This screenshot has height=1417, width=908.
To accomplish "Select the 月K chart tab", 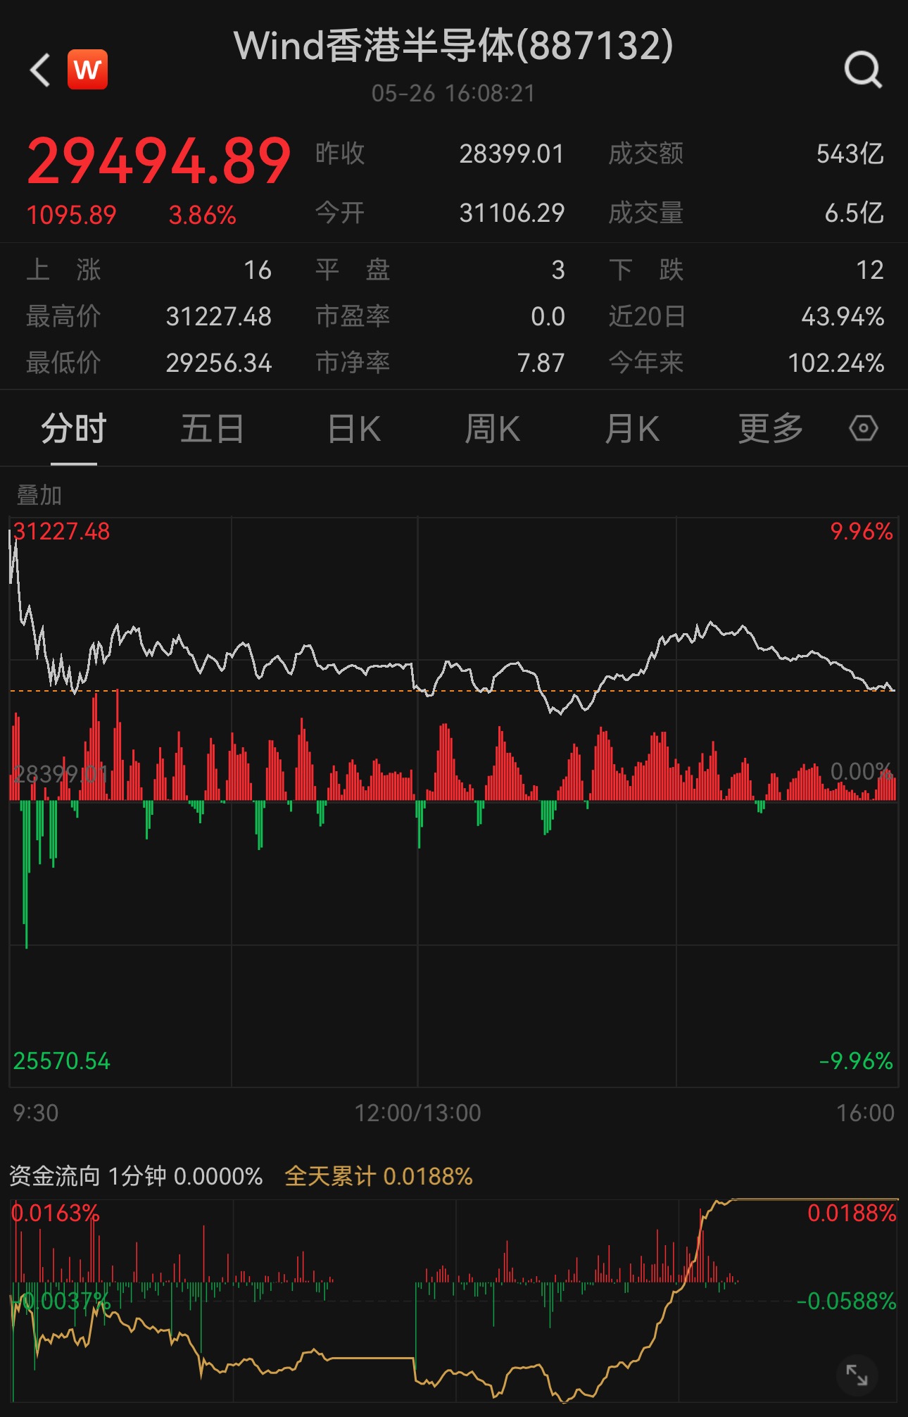I will (632, 428).
